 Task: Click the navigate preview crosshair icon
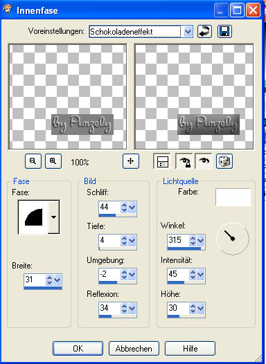click(x=131, y=161)
